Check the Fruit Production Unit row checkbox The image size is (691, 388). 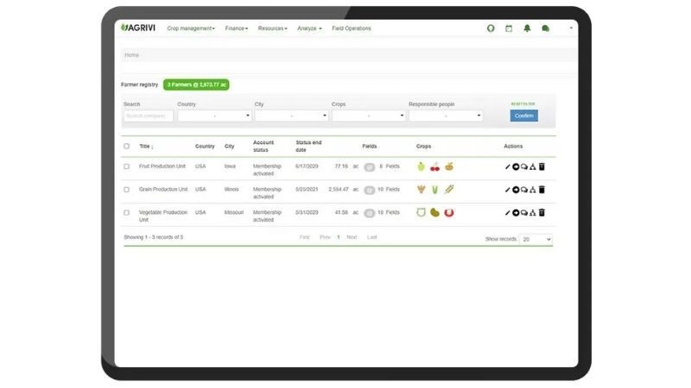(x=127, y=166)
